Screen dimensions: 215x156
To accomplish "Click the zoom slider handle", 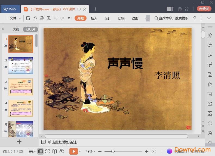I will click(x=113, y=151).
